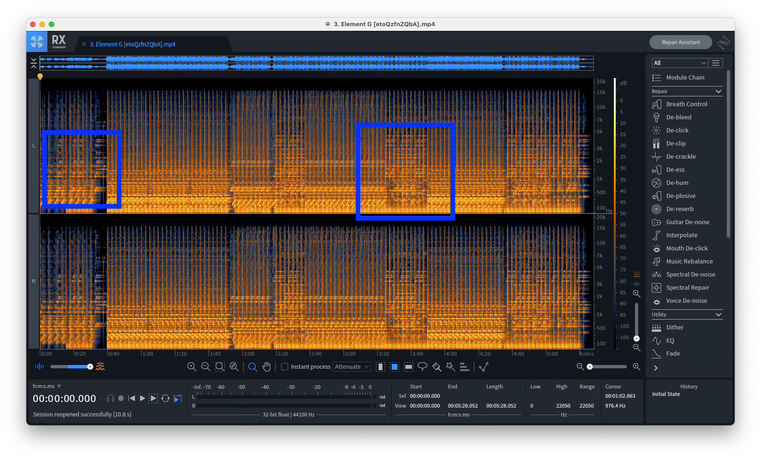Image resolution: width=761 pixels, height=460 pixels.
Task: Select the Brush selection tool
Action: pos(437,367)
